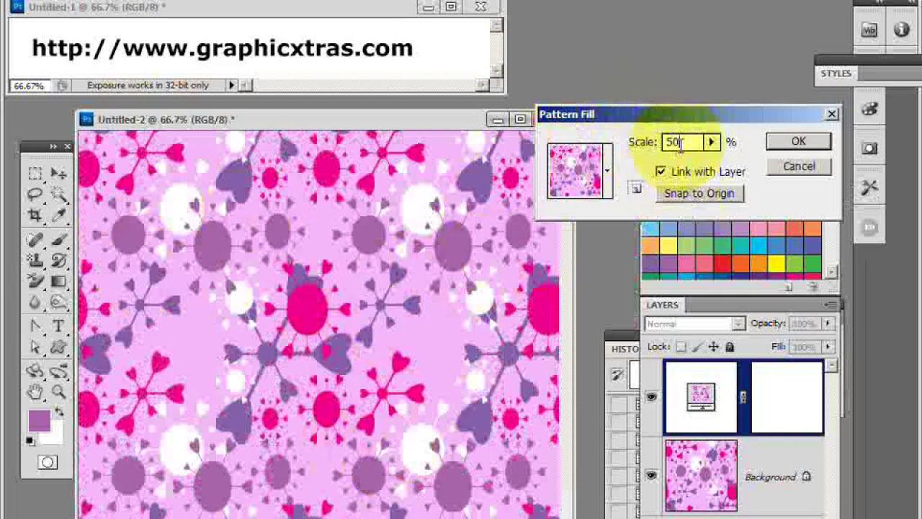Screen dimensions: 922x519
Task: Select the Eyedropper tool
Action: 59,216
